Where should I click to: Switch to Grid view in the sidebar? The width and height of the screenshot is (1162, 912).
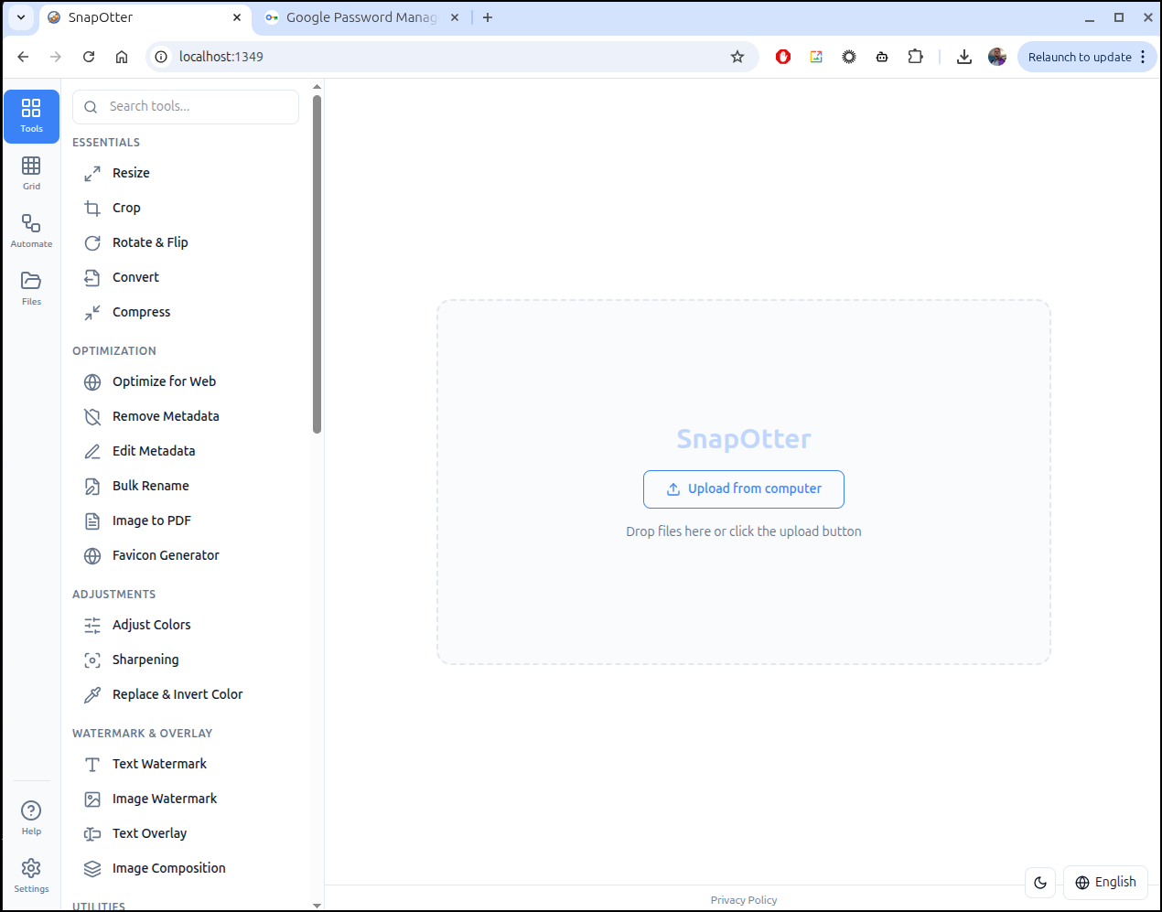[x=31, y=174]
